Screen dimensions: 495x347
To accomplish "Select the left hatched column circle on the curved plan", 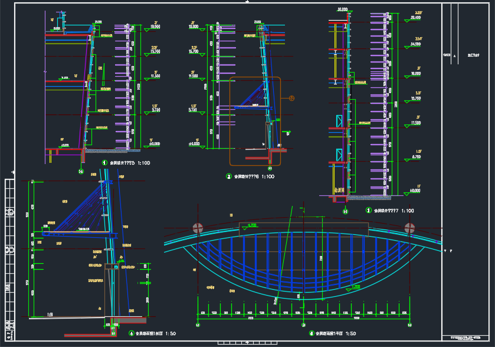I will 197,228.
